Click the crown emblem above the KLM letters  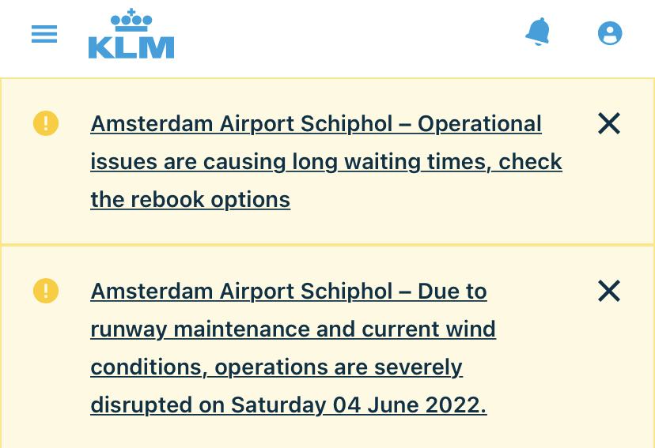pos(131,20)
